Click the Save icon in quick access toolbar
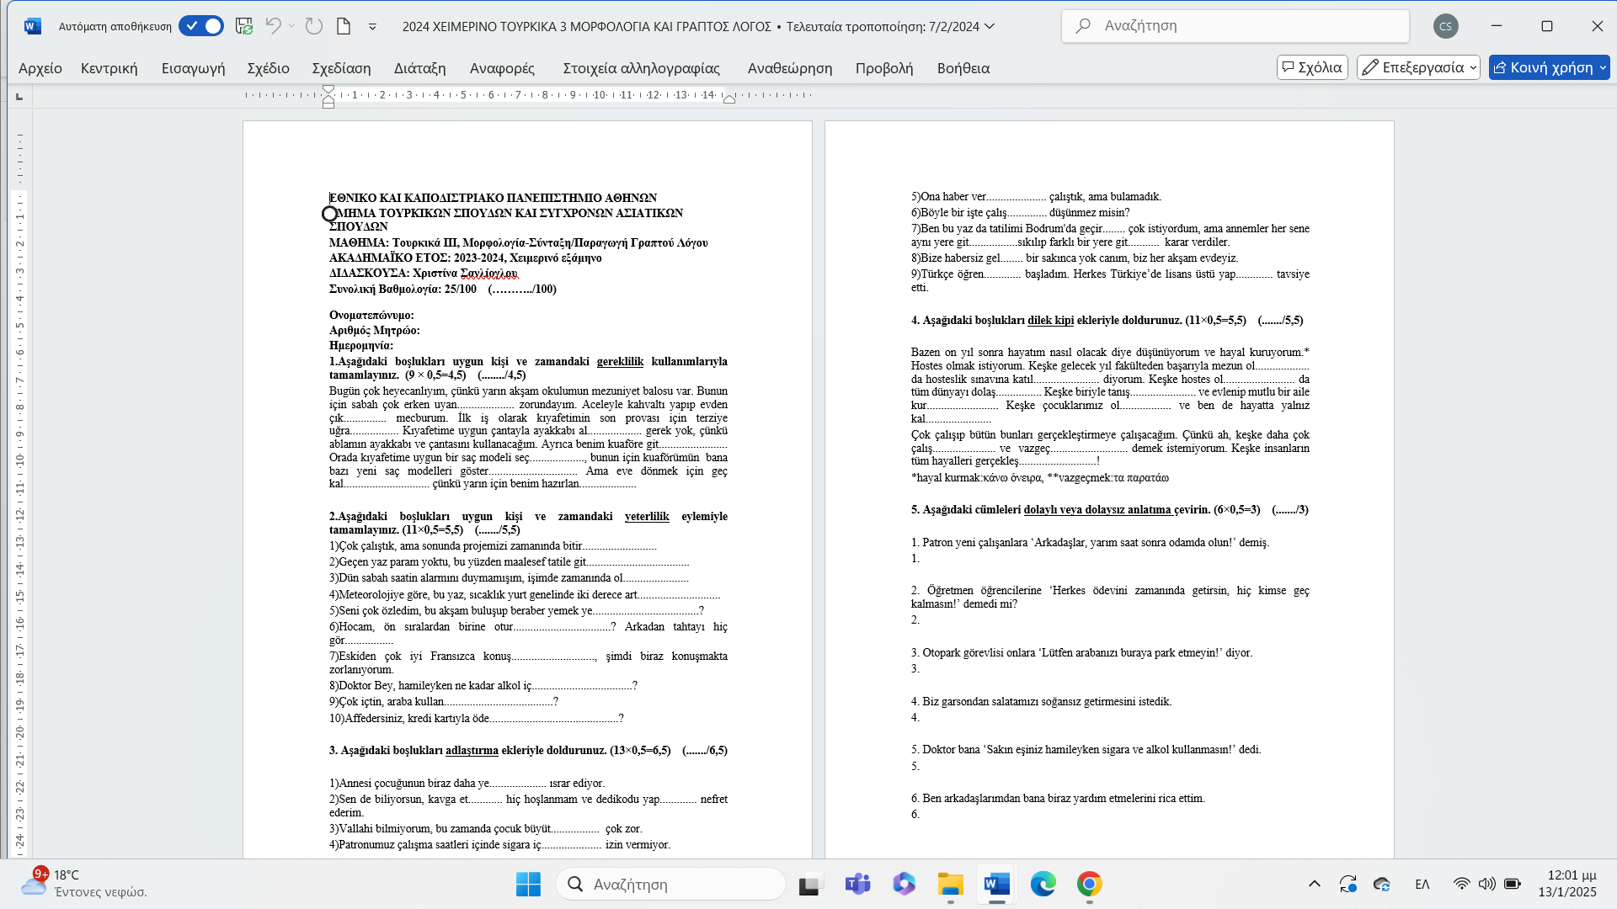The image size is (1617, 909). tap(244, 26)
